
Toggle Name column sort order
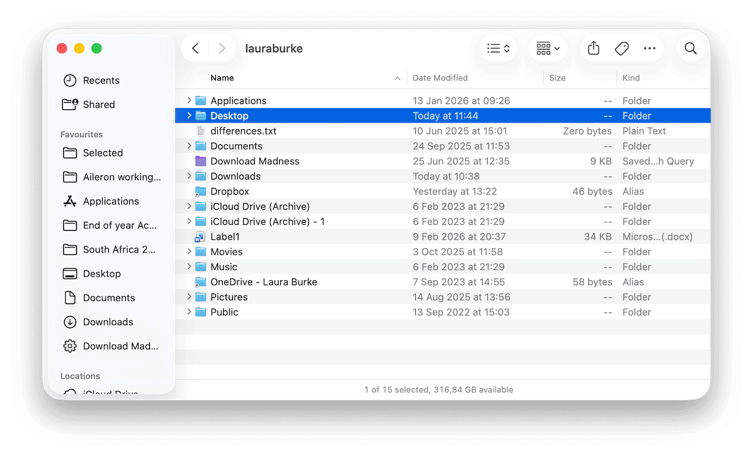(x=223, y=78)
